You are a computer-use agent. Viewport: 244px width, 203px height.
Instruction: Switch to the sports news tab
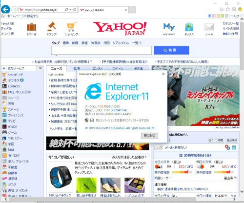point(118,68)
